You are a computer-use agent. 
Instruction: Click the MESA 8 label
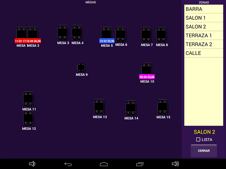(162, 45)
